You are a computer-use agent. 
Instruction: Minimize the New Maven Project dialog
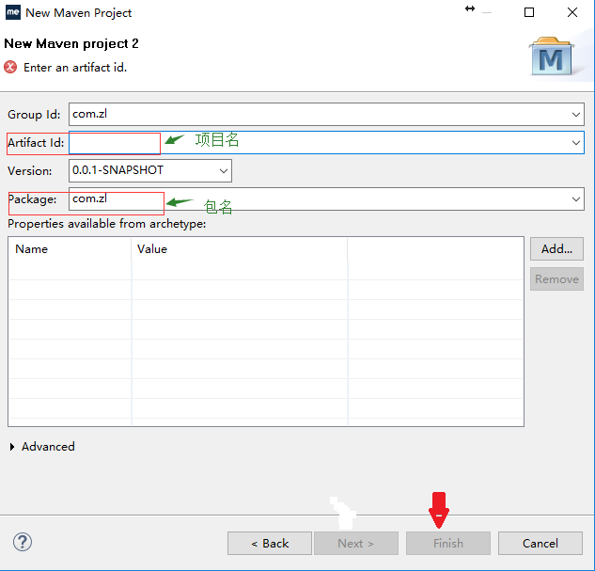(x=487, y=12)
